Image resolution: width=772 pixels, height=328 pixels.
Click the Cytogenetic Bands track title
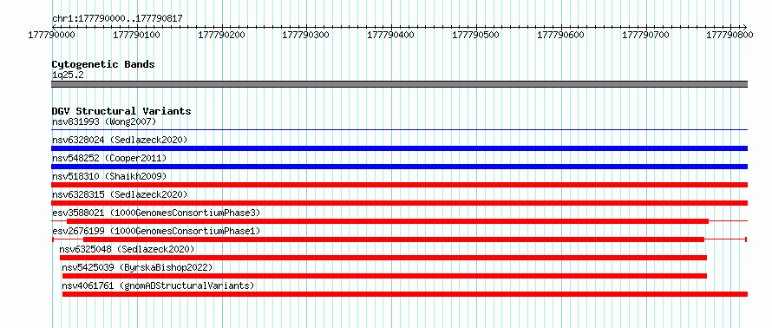103,64
